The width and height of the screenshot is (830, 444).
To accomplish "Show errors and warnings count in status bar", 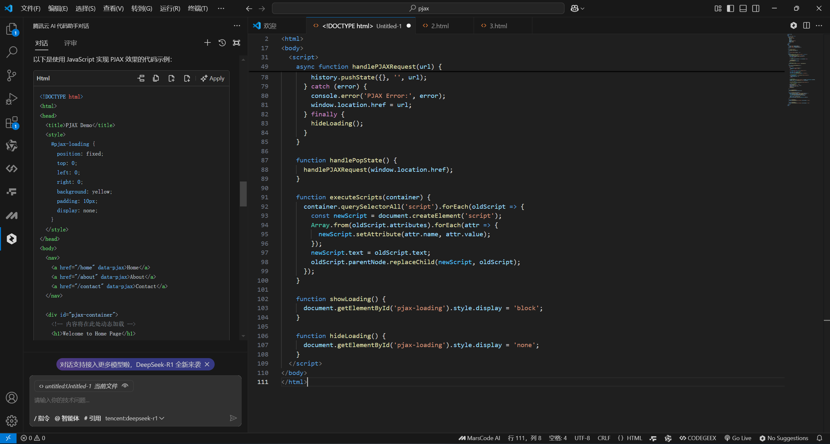I will (x=33, y=438).
